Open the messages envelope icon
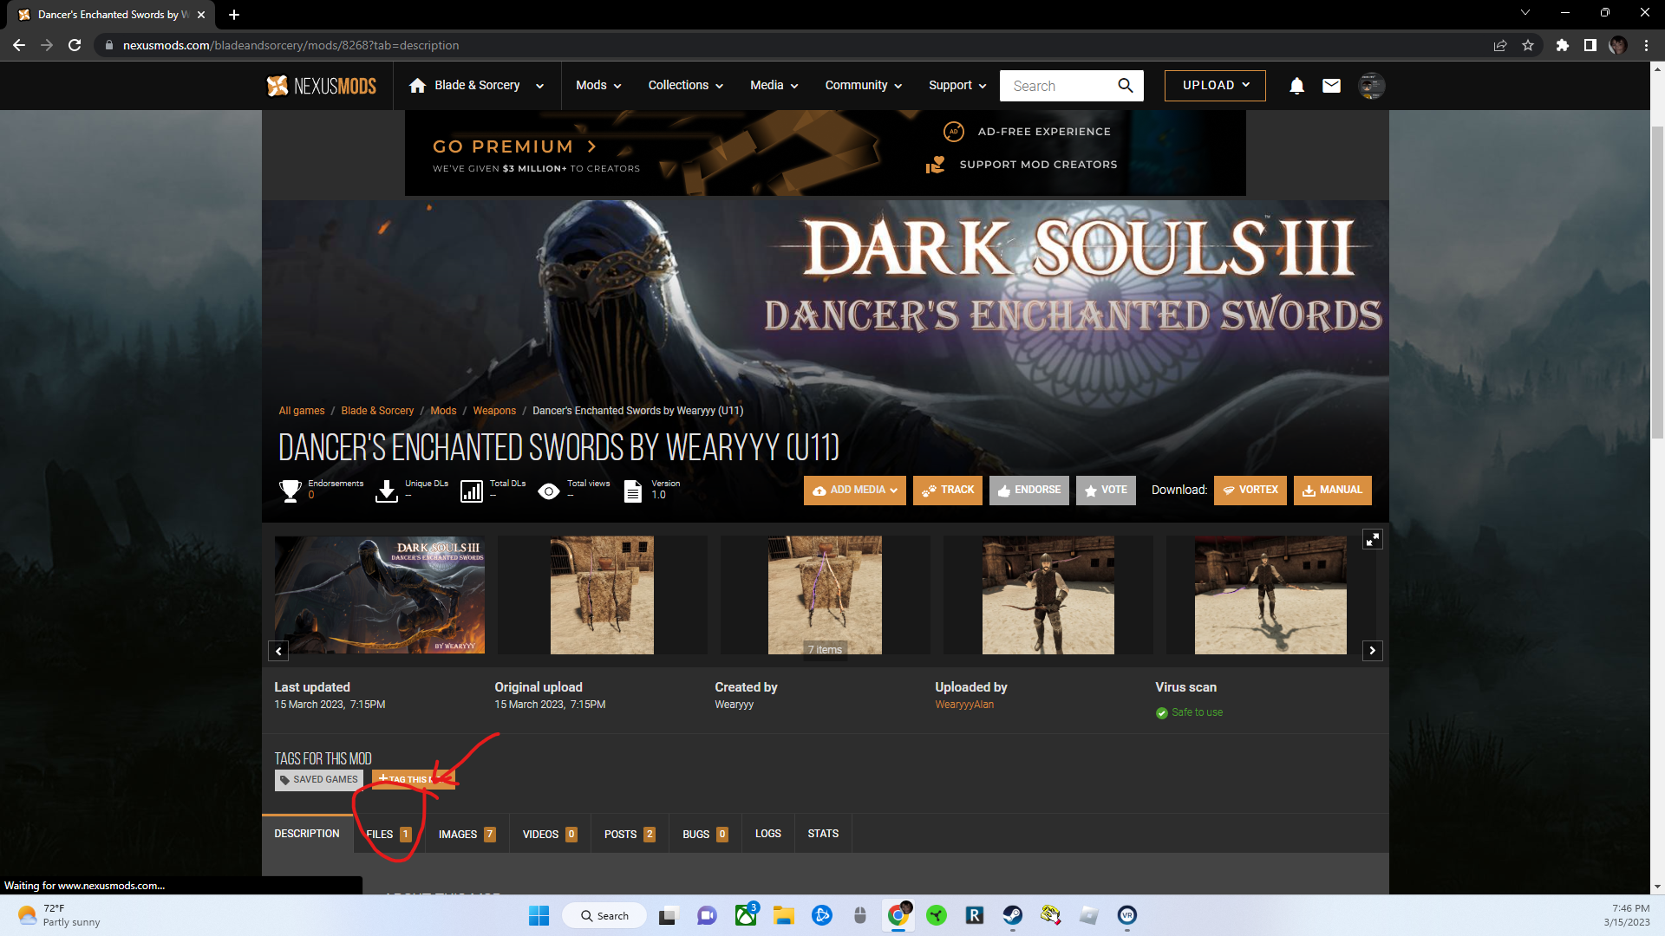 [x=1331, y=86]
